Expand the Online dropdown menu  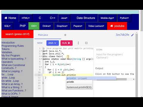46,26
